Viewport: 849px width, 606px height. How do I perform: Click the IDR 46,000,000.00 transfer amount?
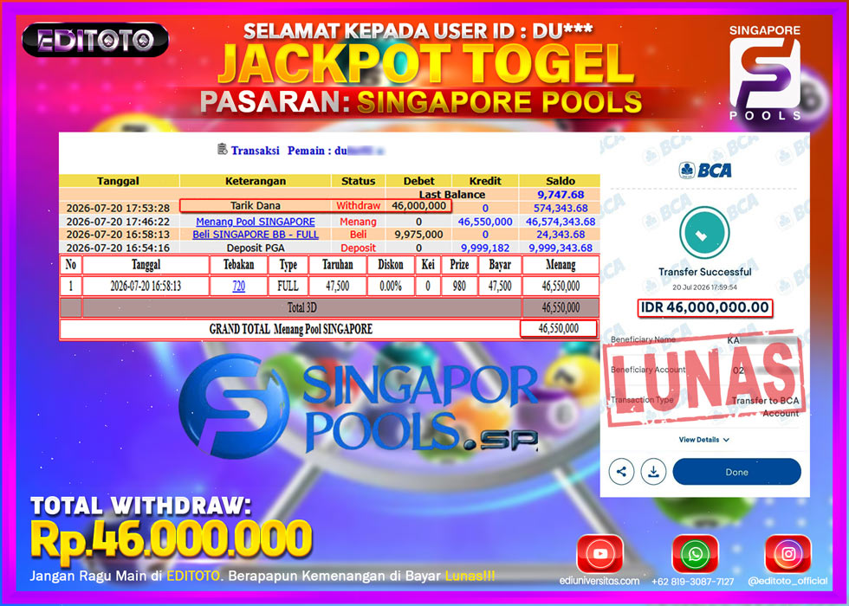pos(704,307)
